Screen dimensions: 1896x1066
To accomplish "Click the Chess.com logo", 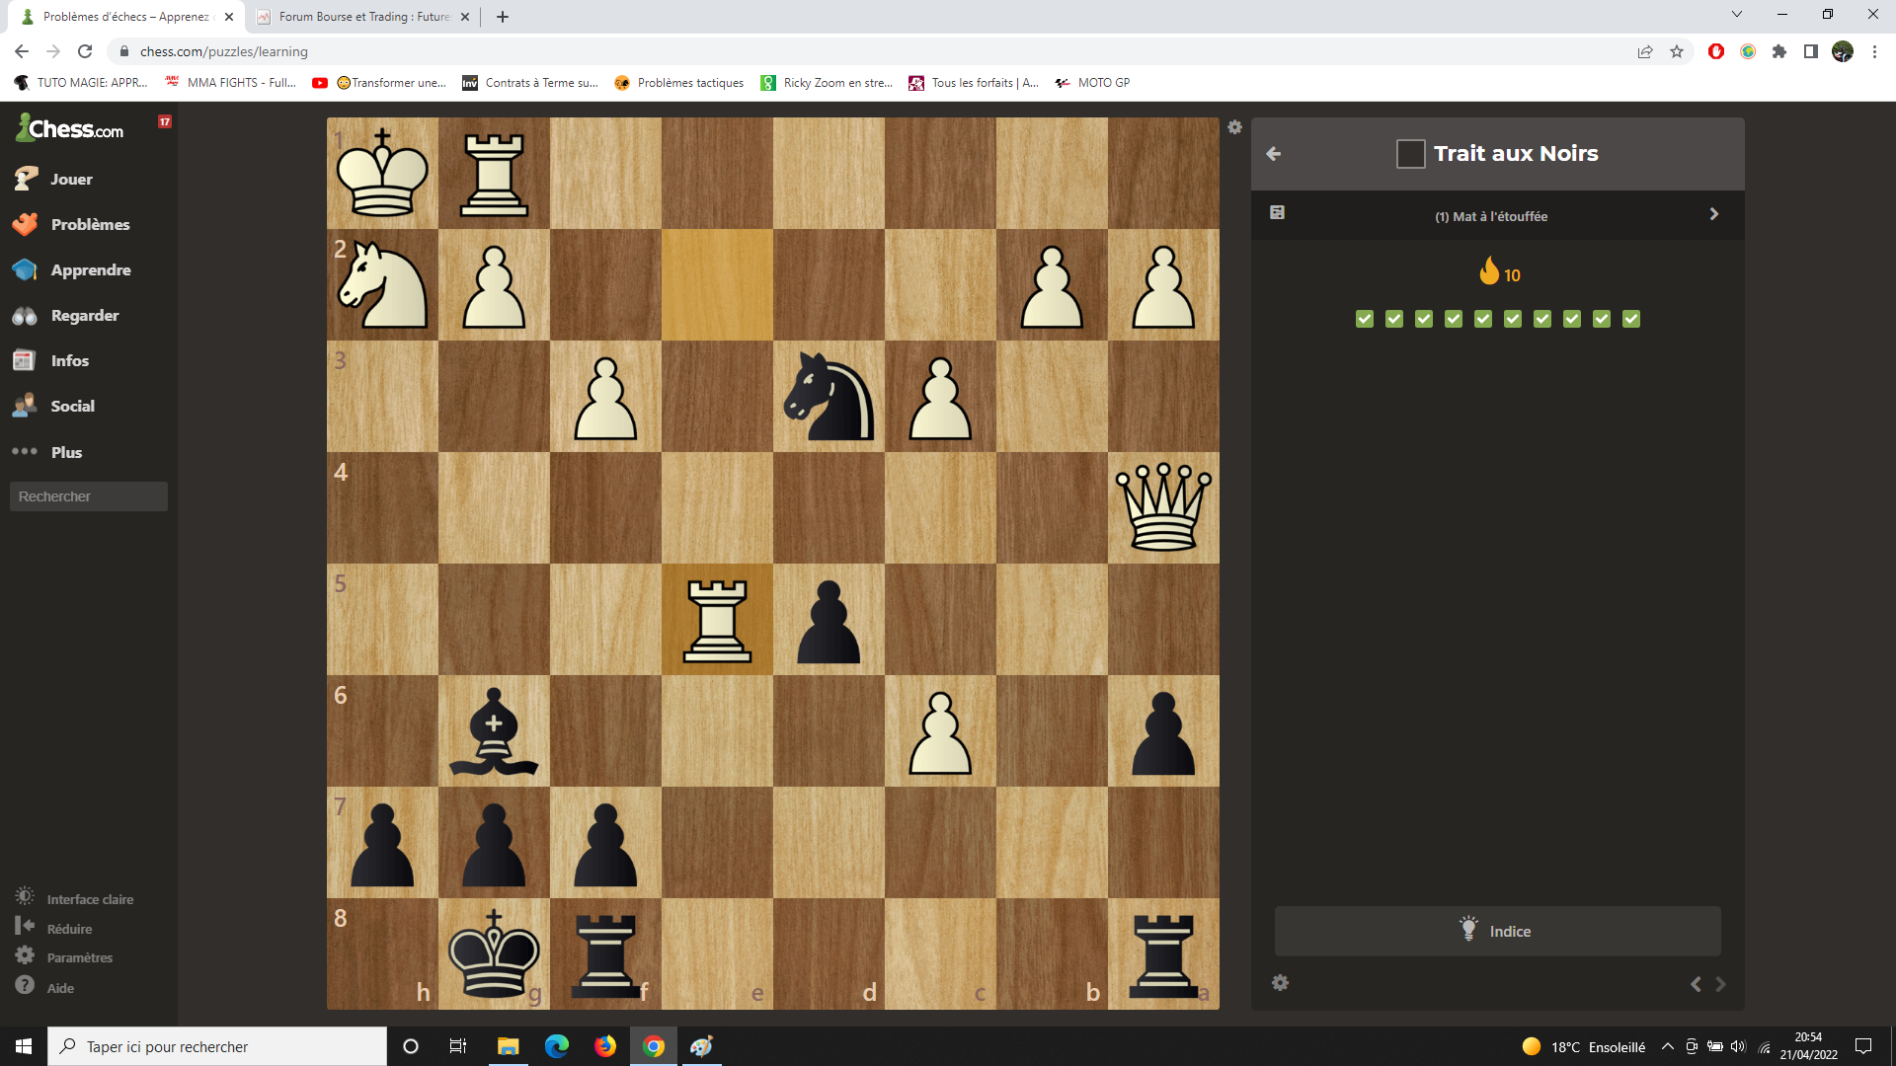I will click(70, 128).
